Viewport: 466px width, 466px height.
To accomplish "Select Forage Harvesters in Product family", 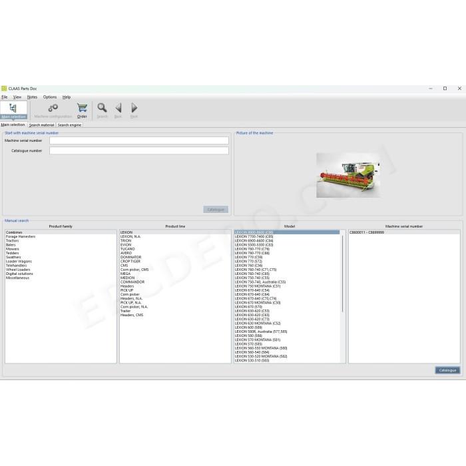I will 61,236.
